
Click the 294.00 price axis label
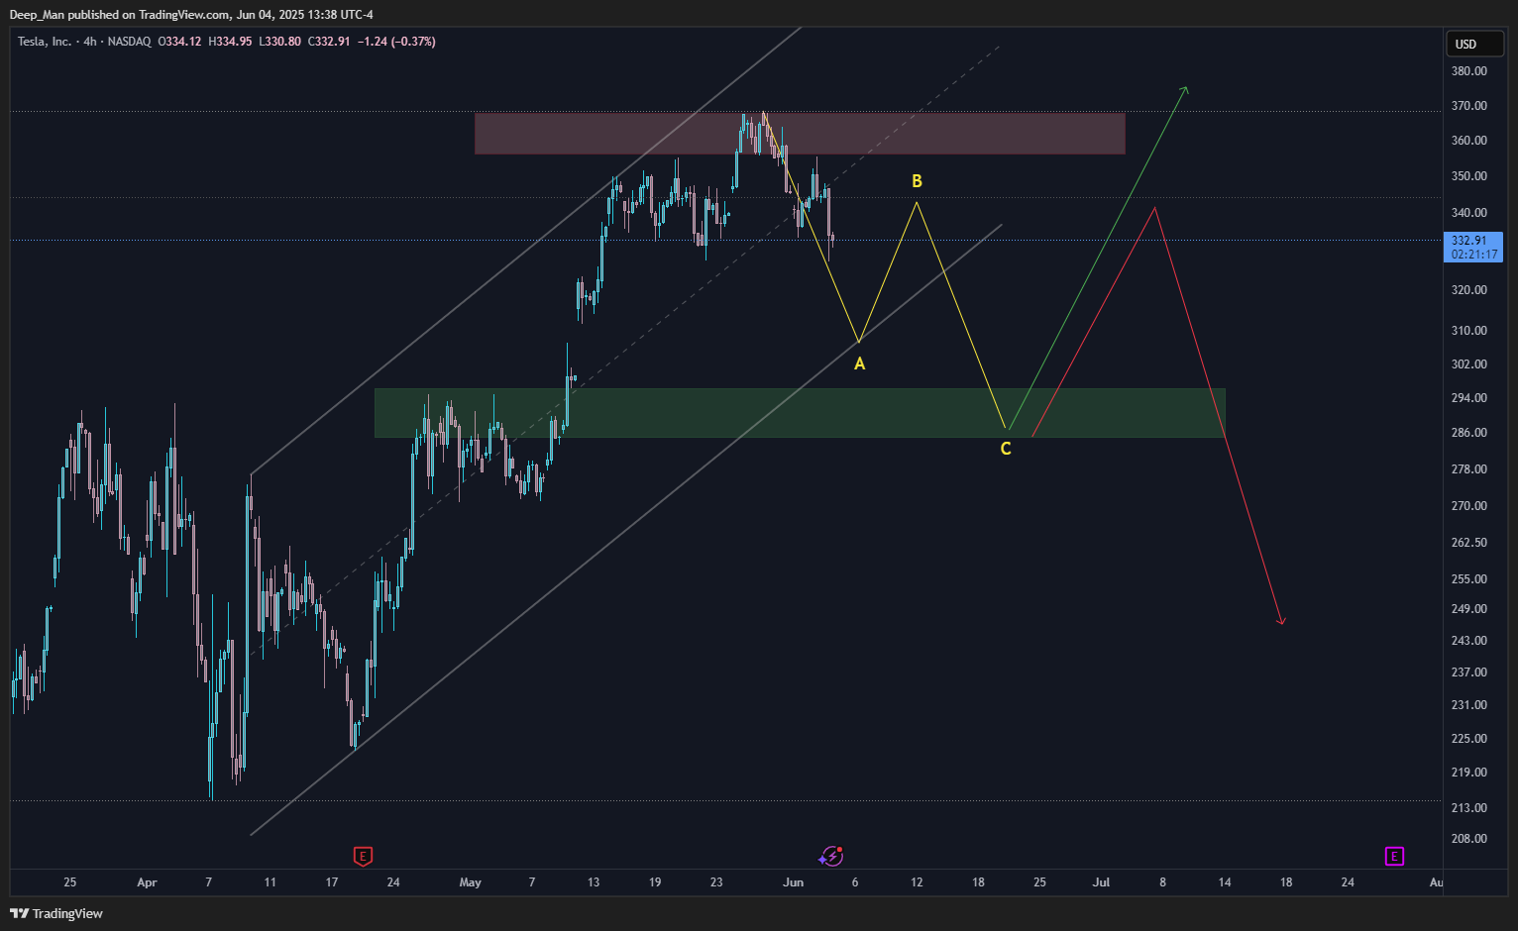(x=1468, y=398)
